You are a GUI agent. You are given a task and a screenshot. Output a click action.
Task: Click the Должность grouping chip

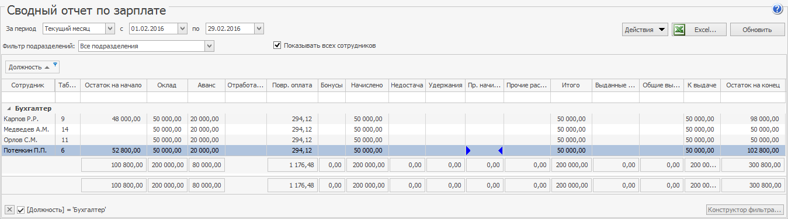32,67
